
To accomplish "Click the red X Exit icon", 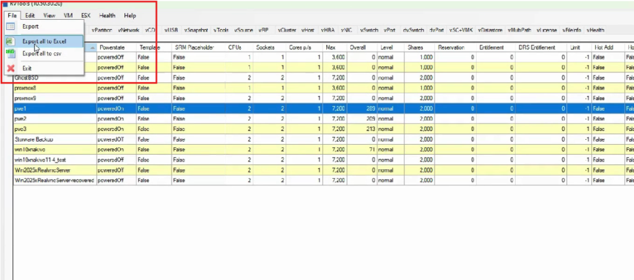I will point(11,68).
